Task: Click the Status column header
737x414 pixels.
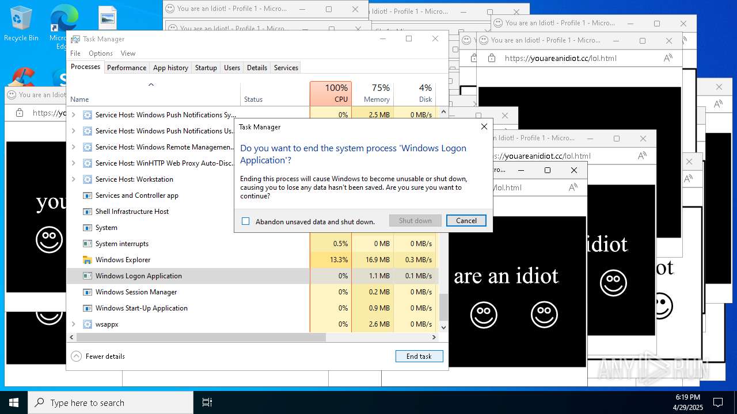Action: 275,94
